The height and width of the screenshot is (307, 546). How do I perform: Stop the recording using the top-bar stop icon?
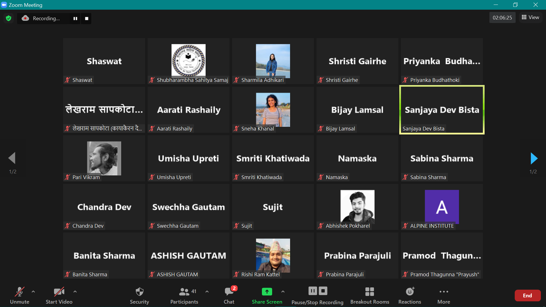86,18
